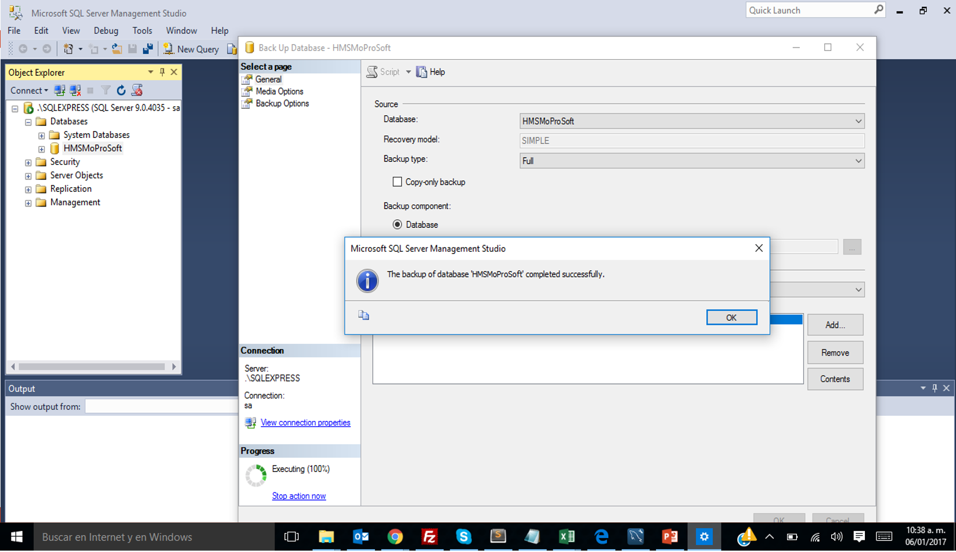Click the New Query toolbar button
The image size is (956, 552).
point(191,49)
